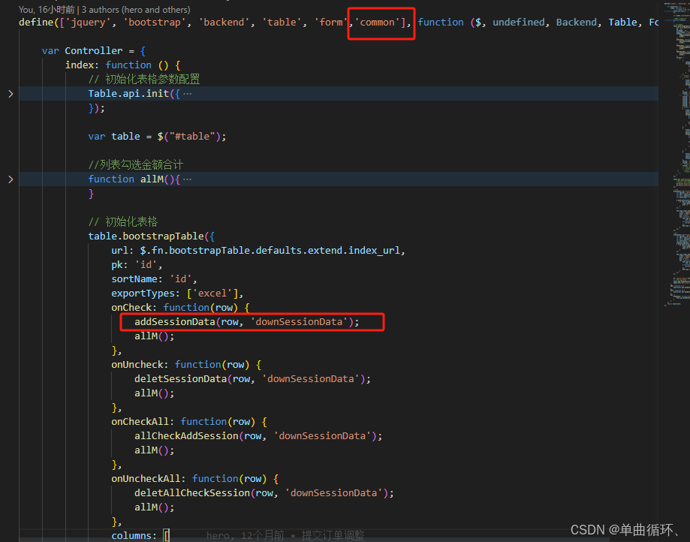The height and width of the screenshot is (542, 690).
Task: Open blame annotation '提交订单调整' by hero
Action: click(333, 534)
